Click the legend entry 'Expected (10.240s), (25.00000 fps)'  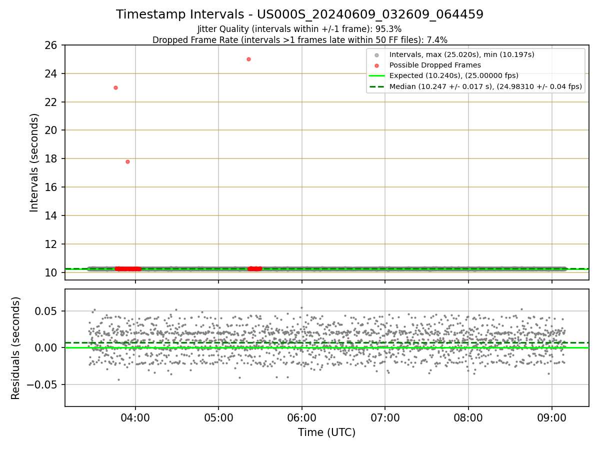(453, 75)
